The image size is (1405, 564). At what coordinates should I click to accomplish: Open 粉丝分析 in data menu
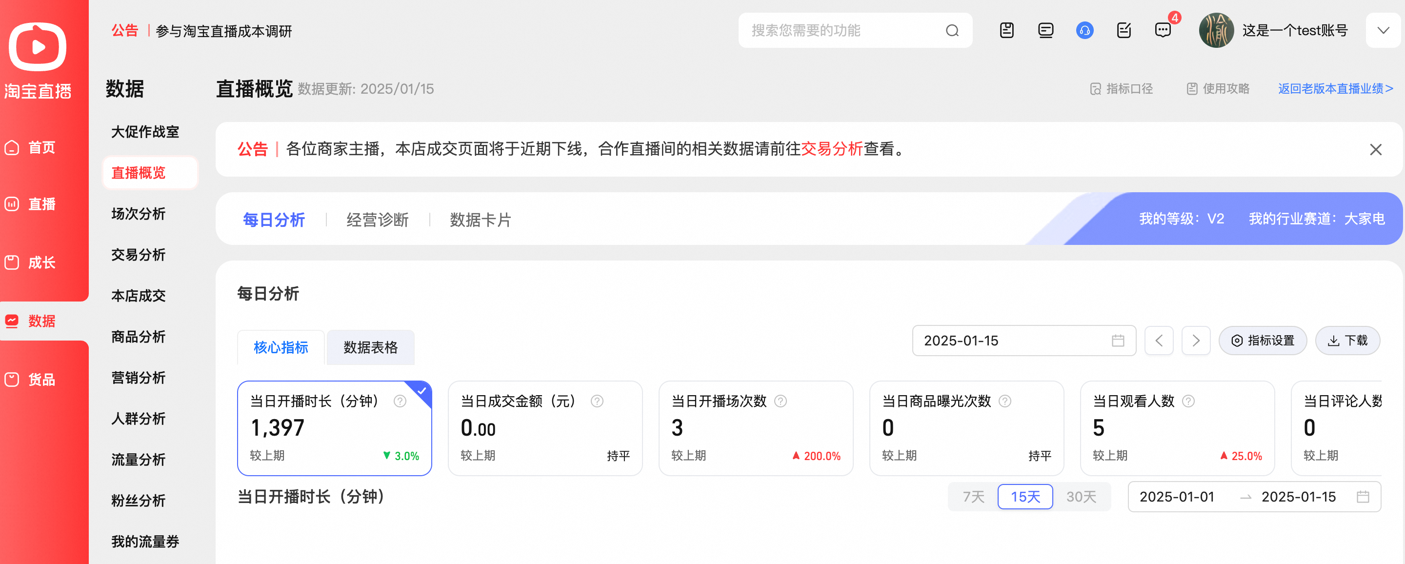(138, 500)
